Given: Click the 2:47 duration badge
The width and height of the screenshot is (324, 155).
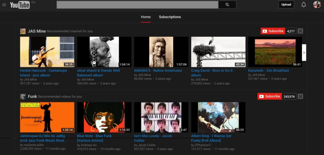Looking at the screenshot, I should pos(184,130).
